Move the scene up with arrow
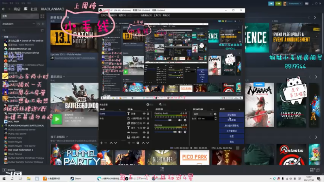Screen dimensions: 324x182 (x=111, y=143)
